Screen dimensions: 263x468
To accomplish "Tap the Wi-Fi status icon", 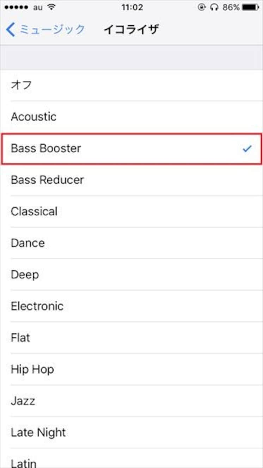I will (51, 7).
